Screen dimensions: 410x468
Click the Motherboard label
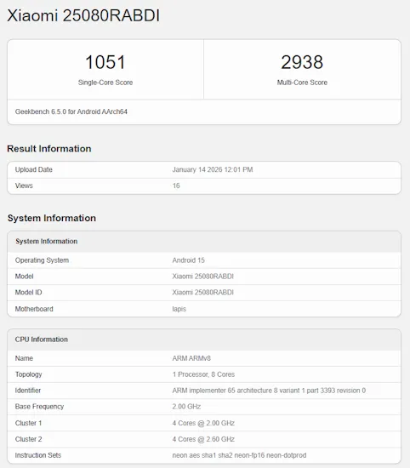34,309
